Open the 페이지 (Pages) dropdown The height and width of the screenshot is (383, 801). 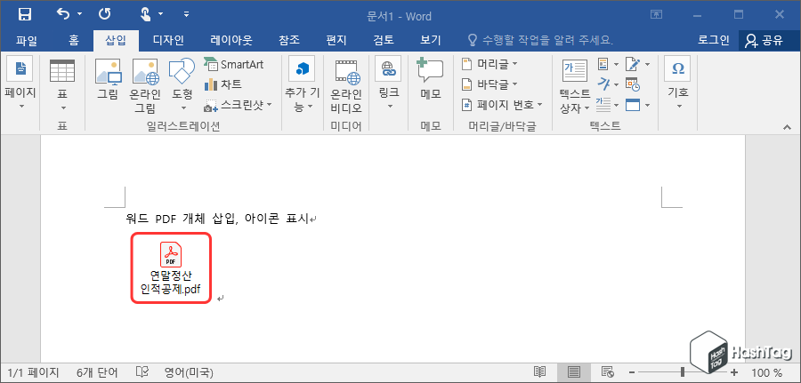[20, 84]
